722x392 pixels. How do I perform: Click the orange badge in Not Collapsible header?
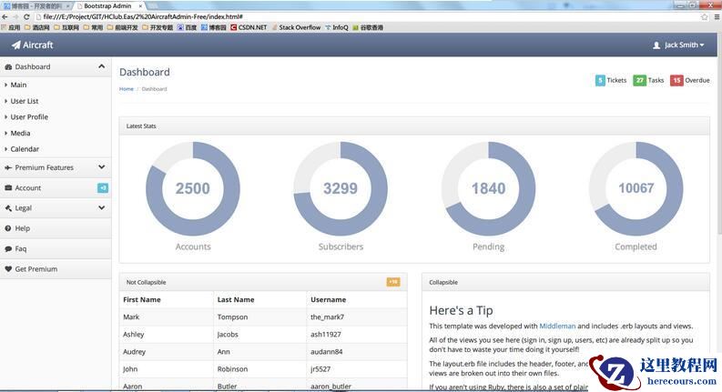tap(393, 282)
